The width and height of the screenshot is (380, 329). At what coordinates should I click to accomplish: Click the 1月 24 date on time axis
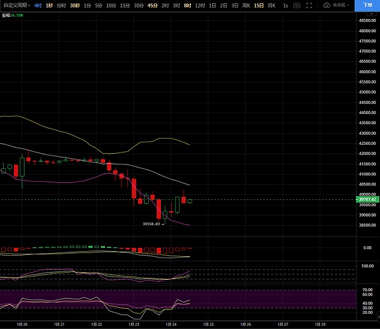(x=170, y=323)
